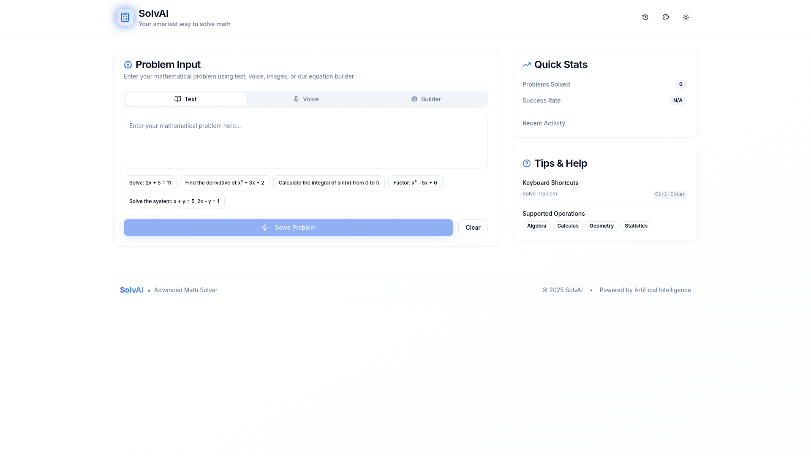Click the Geometry operation badge
This screenshot has height=456, width=811.
click(x=601, y=226)
